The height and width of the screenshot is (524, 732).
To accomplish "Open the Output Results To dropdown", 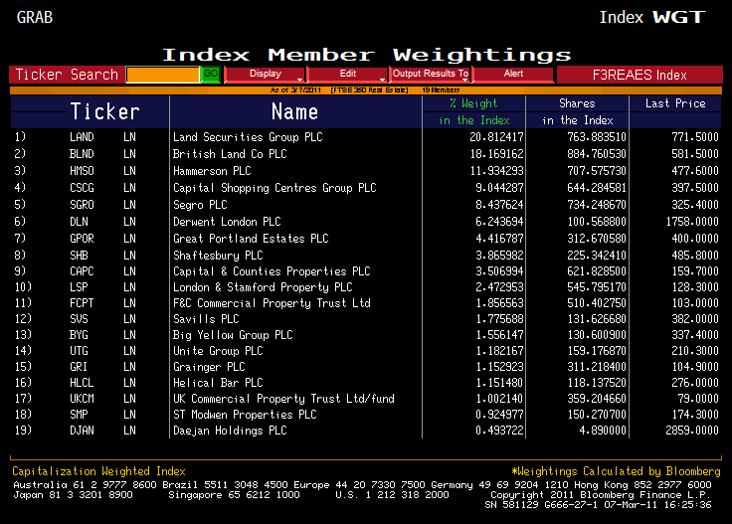I will pos(430,75).
